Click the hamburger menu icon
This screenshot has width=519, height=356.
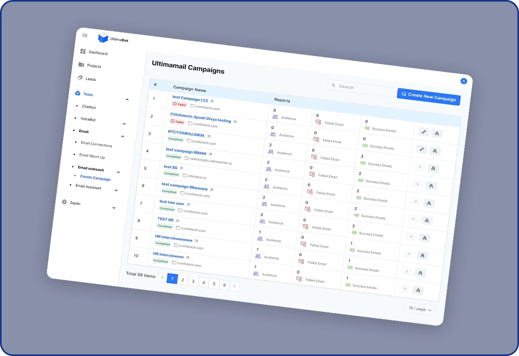[x=85, y=35]
